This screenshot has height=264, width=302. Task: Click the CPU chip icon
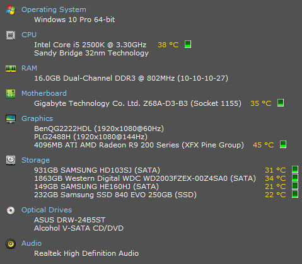[11, 35]
